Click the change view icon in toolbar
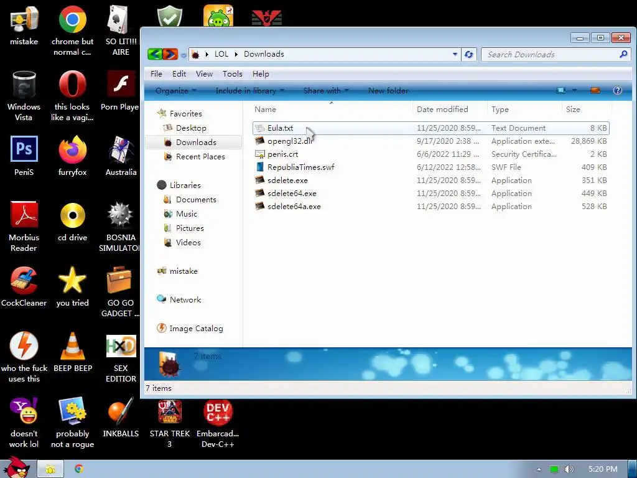The height and width of the screenshot is (478, 637). [561, 90]
